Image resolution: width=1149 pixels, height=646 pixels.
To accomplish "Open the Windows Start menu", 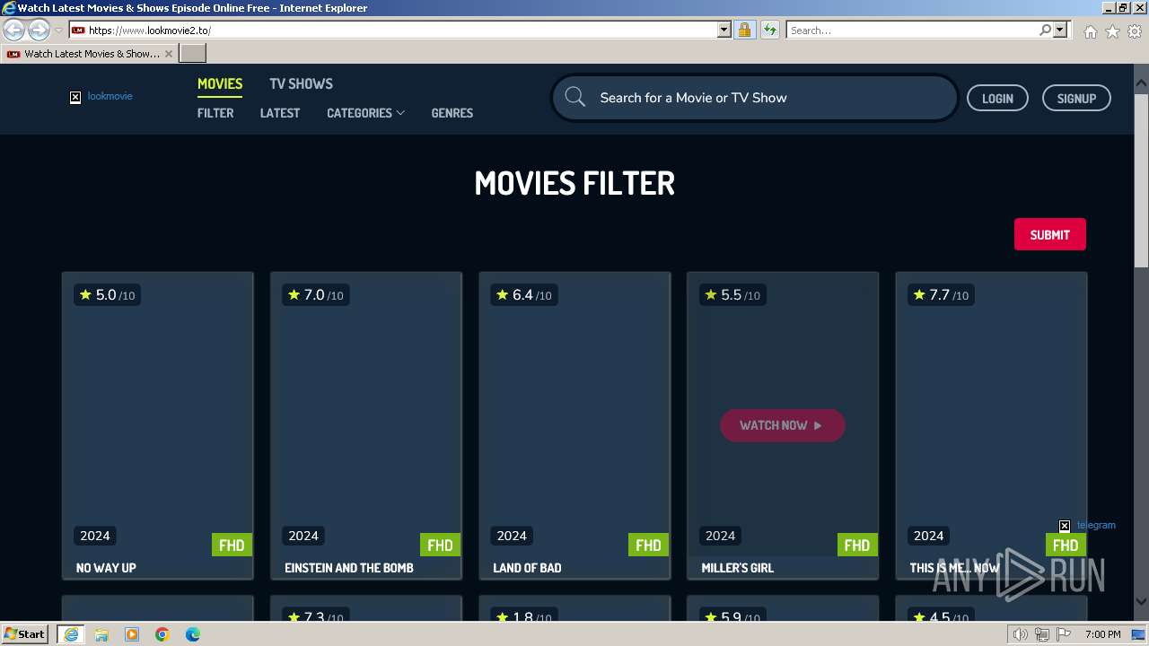I will pos(24,634).
